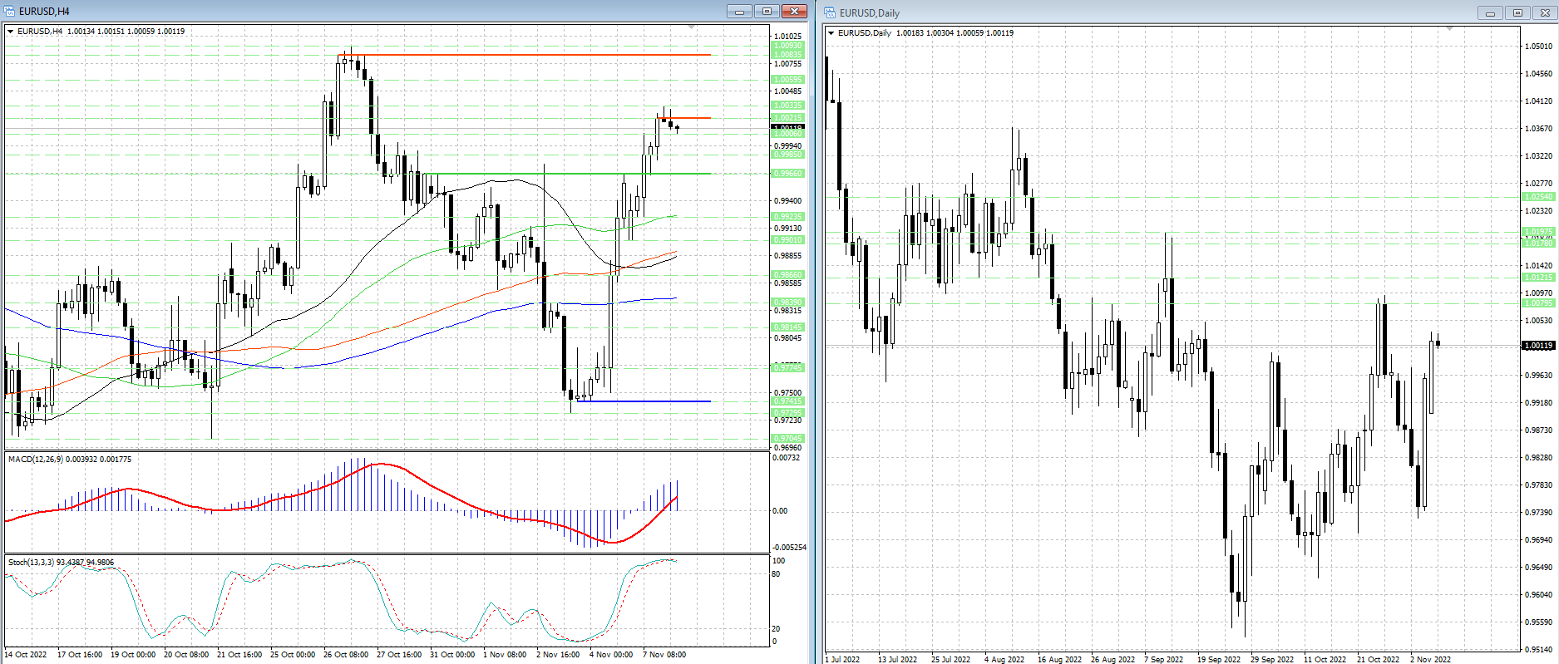
Task: Minimize the EURUSD,H4 chart window
Action: click(739, 12)
